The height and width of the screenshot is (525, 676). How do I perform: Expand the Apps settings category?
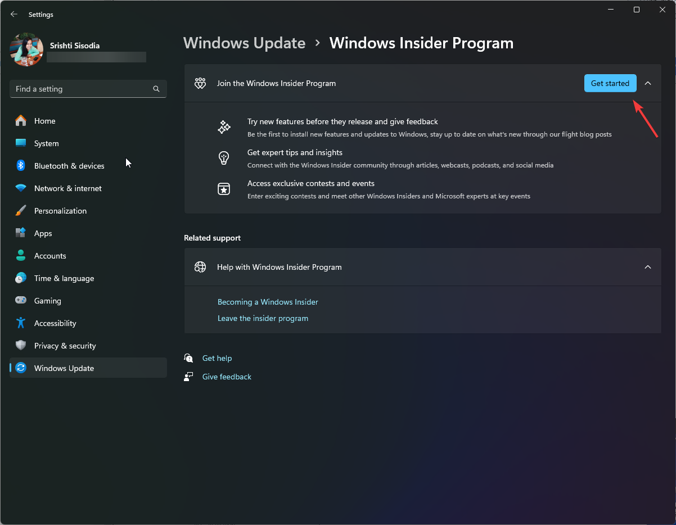click(43, 233)
